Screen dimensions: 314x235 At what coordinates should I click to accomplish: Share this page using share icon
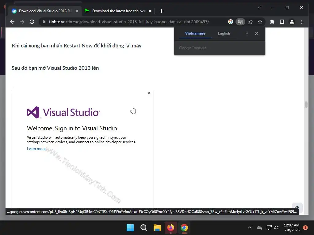click(250, 22)
